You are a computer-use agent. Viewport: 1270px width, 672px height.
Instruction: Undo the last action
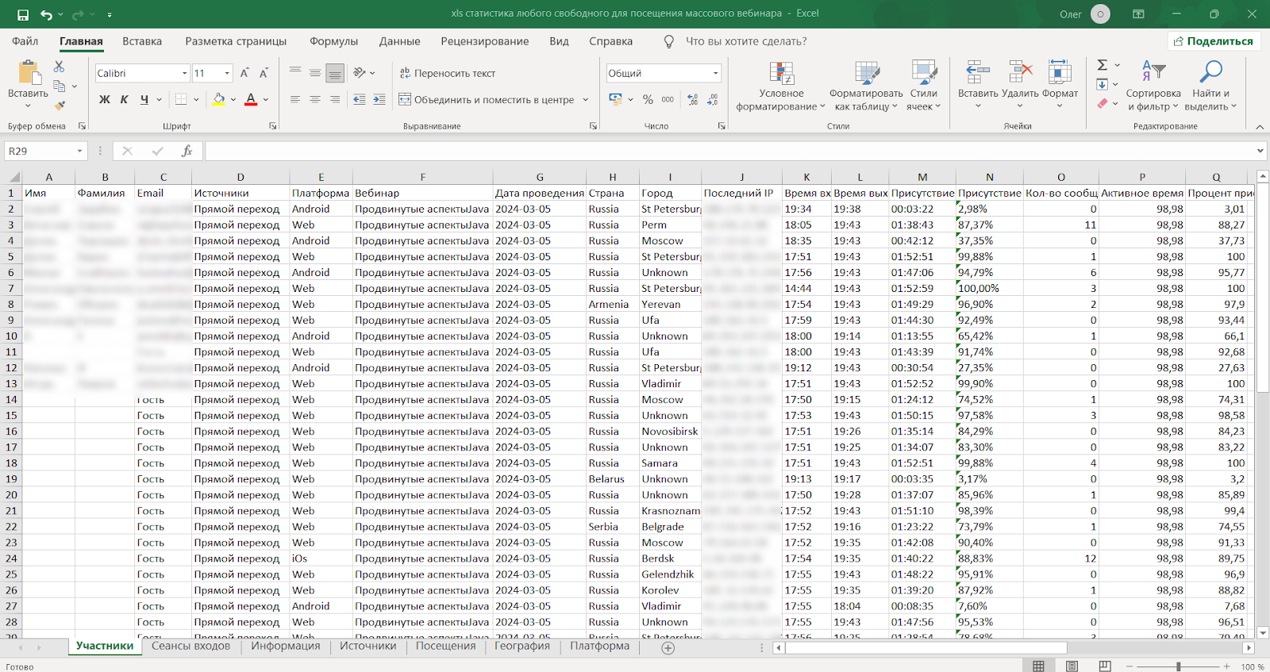(47, 14)
